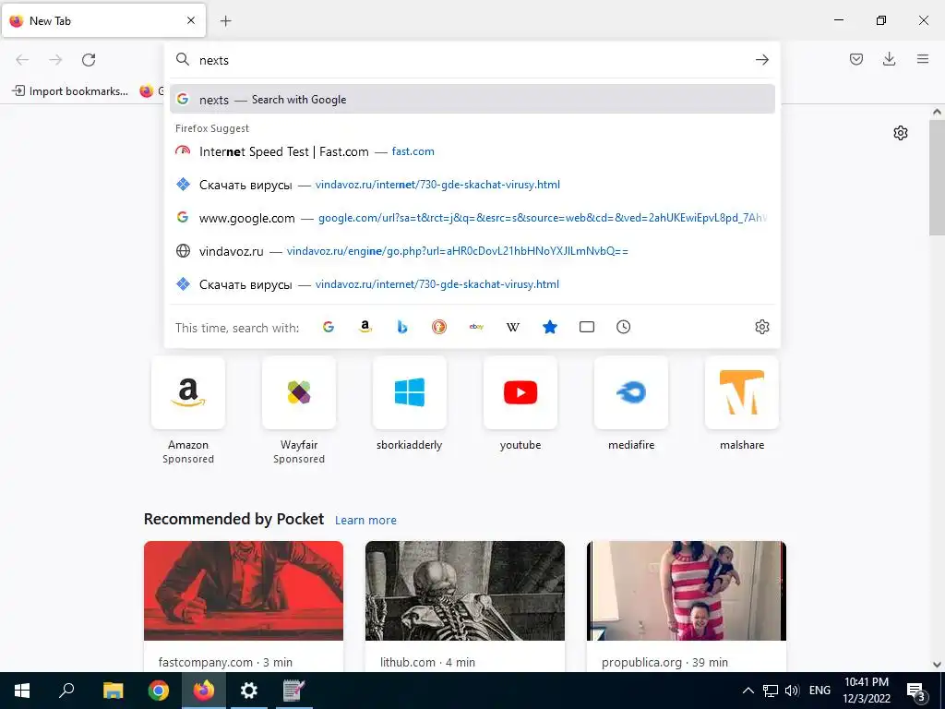
Task: Click the go arrow in the address bar
Action: [761, 60]
